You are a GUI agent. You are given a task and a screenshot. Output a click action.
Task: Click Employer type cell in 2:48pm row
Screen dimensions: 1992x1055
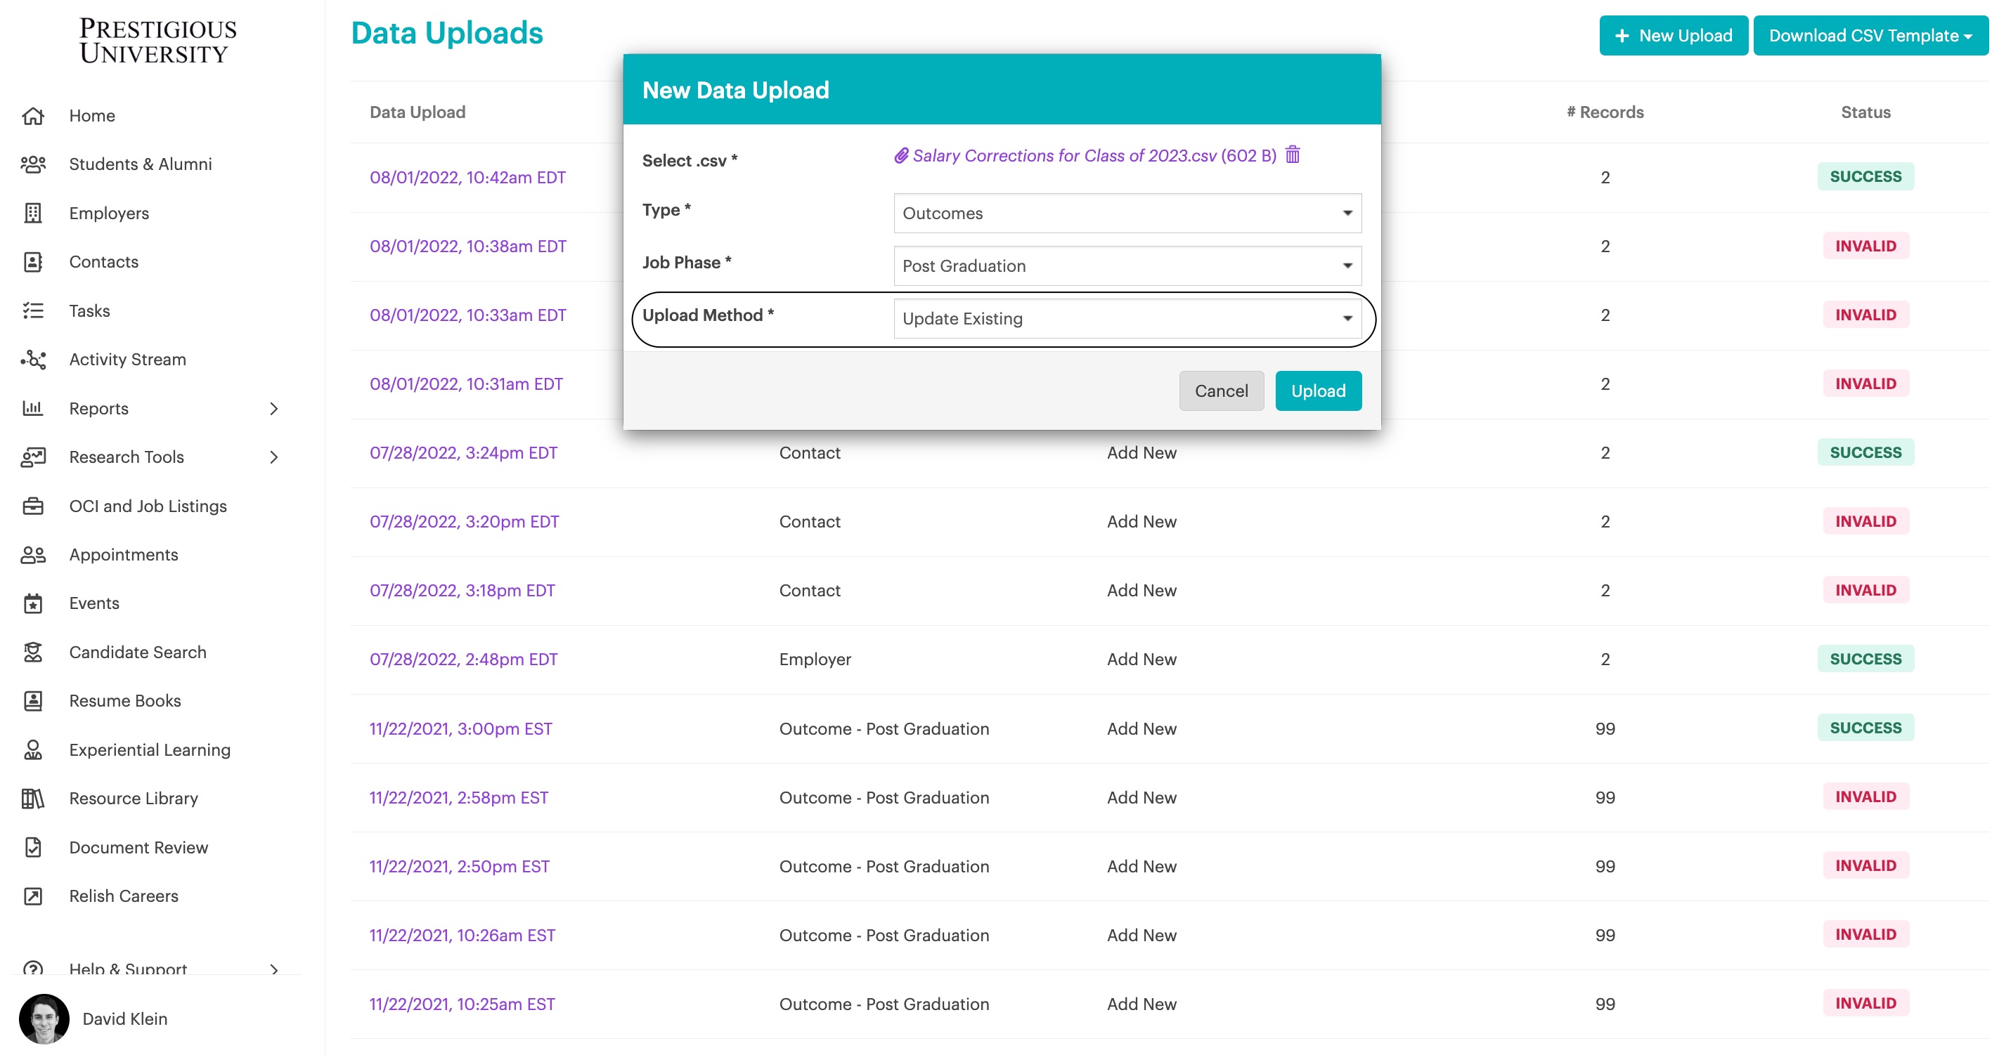pos(815,660)
